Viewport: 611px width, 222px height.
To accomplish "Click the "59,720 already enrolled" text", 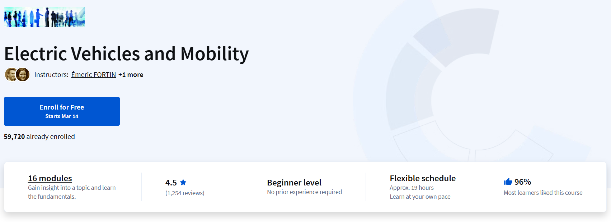I will (39, 137).
